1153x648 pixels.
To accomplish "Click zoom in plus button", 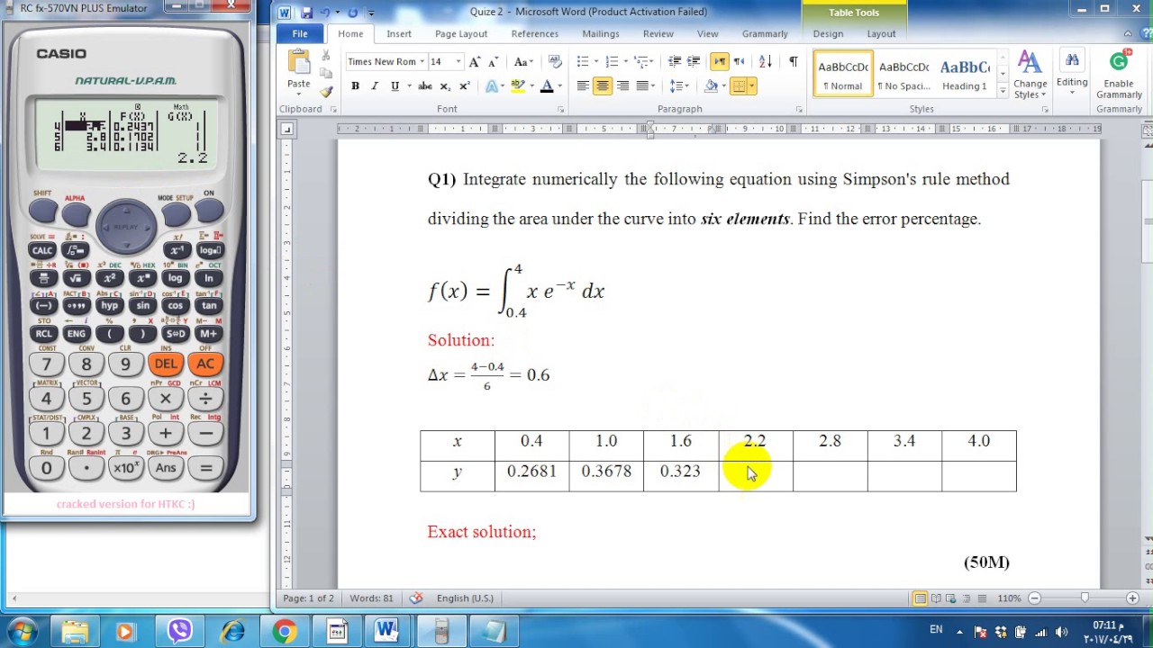I will pyautogui.click(x=1132, y=598).
